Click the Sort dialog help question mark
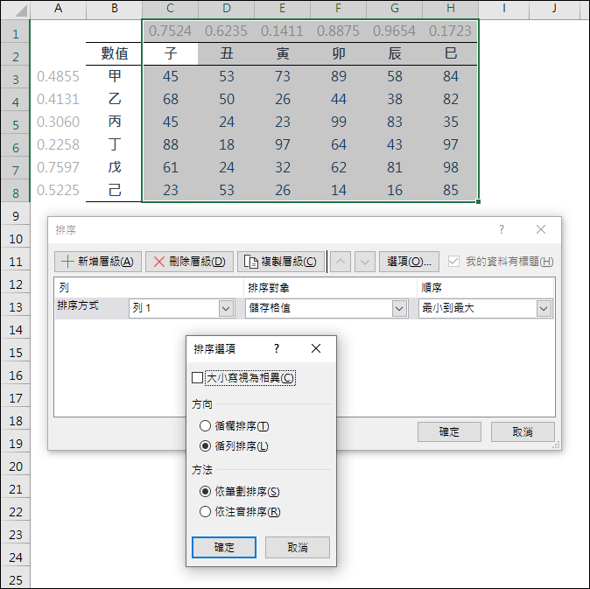590x589 pixels. coord(502,229)
